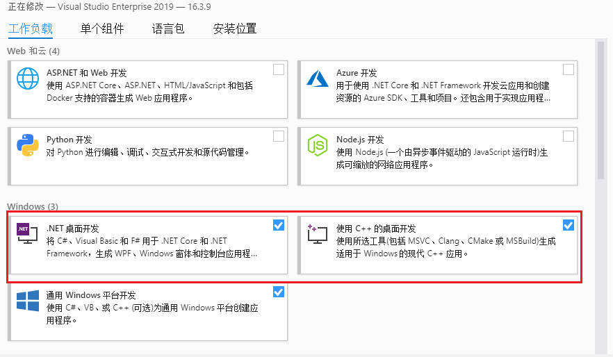The width and height of the screenshot is (613, 357).
Task: Click the Web 和云 (4) section header
Action: point(33,51)
